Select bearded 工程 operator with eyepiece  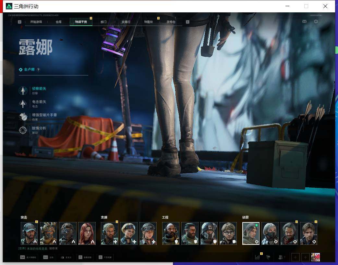(x=190, y=233)
